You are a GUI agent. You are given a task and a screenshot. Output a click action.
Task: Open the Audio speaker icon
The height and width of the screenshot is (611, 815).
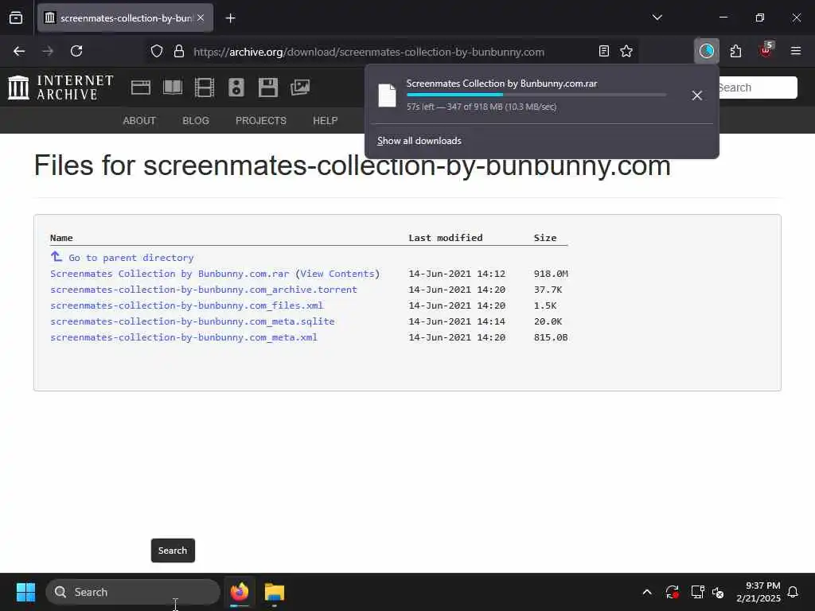click(236, 88)
